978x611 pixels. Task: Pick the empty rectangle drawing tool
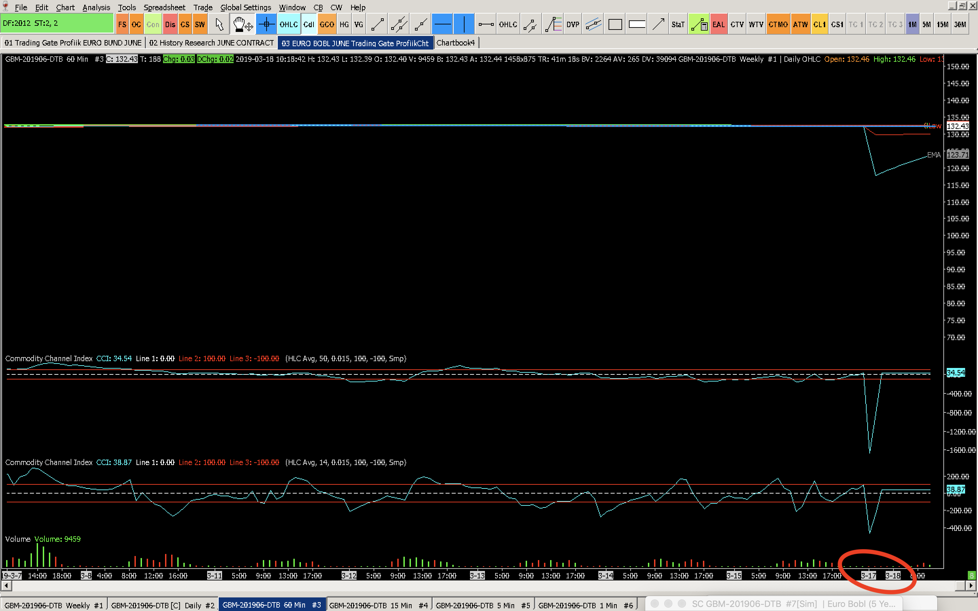coord(615,24)
